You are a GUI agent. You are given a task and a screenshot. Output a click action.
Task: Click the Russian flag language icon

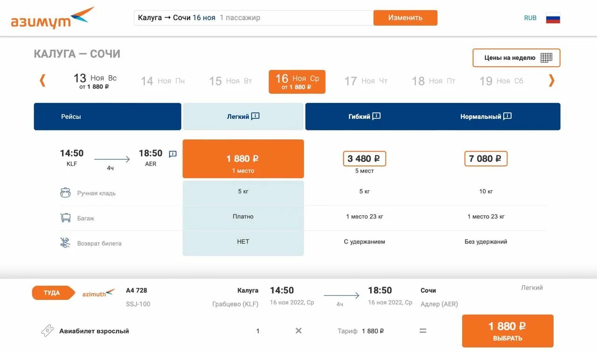(553, 18)
